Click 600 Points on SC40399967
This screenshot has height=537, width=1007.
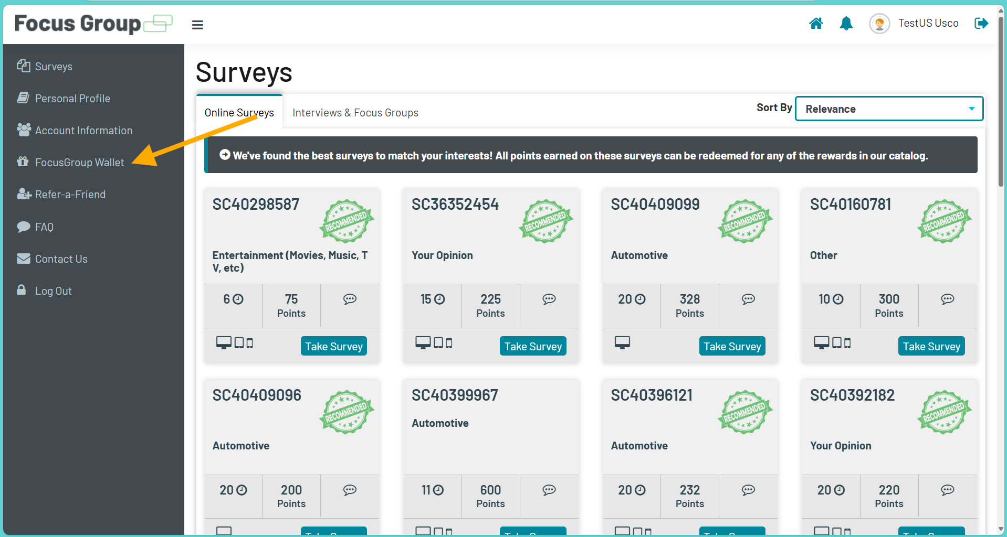(x=490, y=496)
